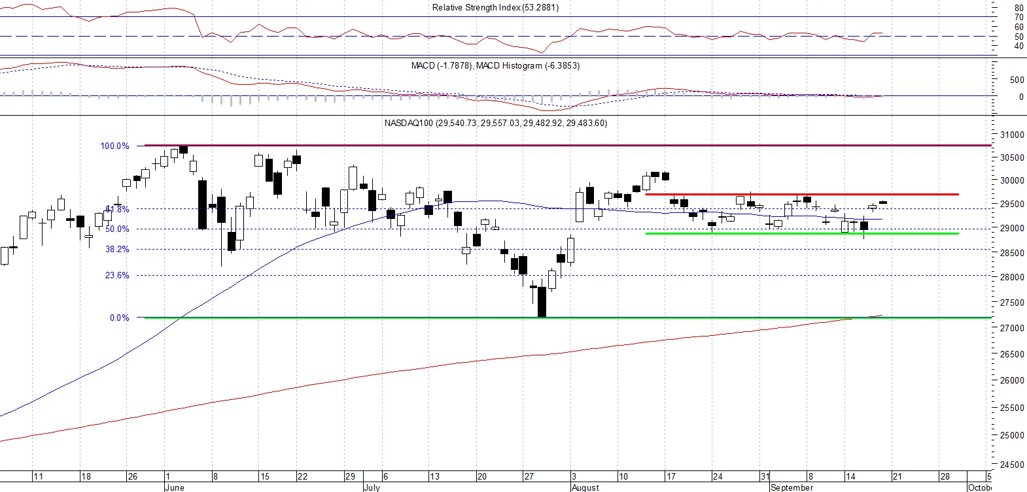Click the 25500 price axis value
The width and height of the screenshot is (1027, 492).
point(1012,408)
